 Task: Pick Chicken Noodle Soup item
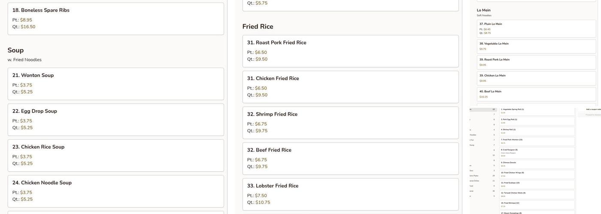pos(115,191)
